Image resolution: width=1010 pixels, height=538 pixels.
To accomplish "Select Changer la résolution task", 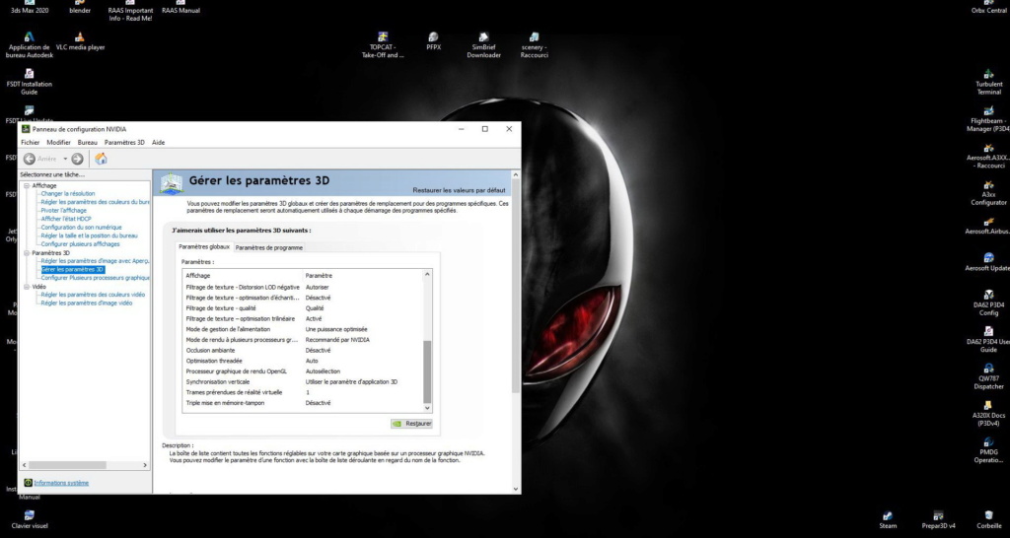I will 68,194.
